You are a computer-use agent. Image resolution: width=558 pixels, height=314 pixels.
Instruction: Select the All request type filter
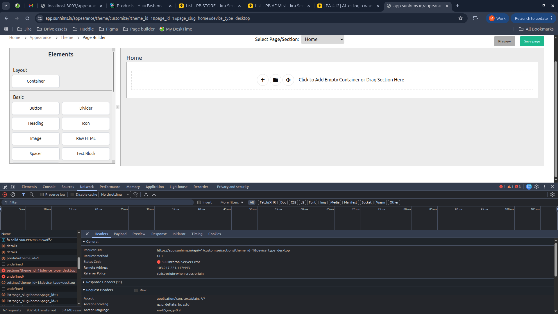tap(252, 202)
